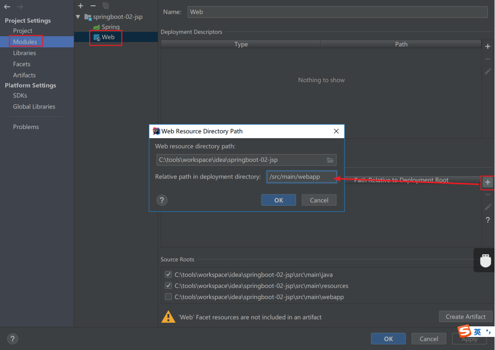
Task: Edit the deployment descriptor with the pencil icon
Action: (488, 72)
